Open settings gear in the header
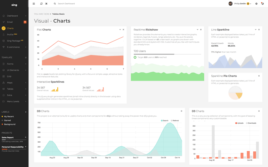Viewport: 268px width, 167px height. click(256, 4)
